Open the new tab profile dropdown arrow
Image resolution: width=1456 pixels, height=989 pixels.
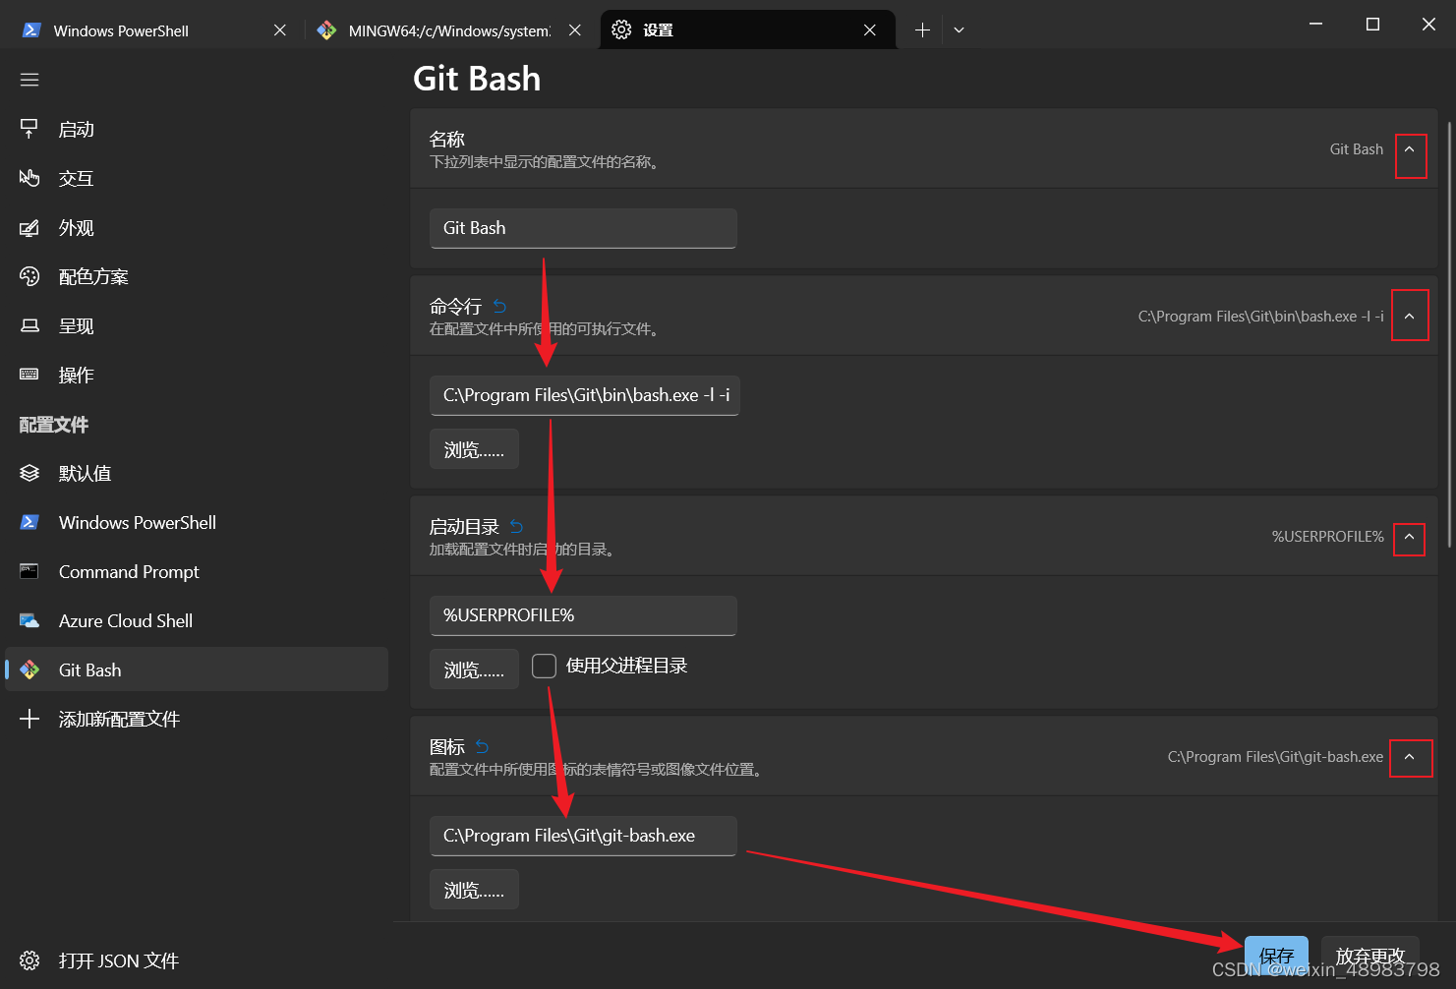coord(959,30)
